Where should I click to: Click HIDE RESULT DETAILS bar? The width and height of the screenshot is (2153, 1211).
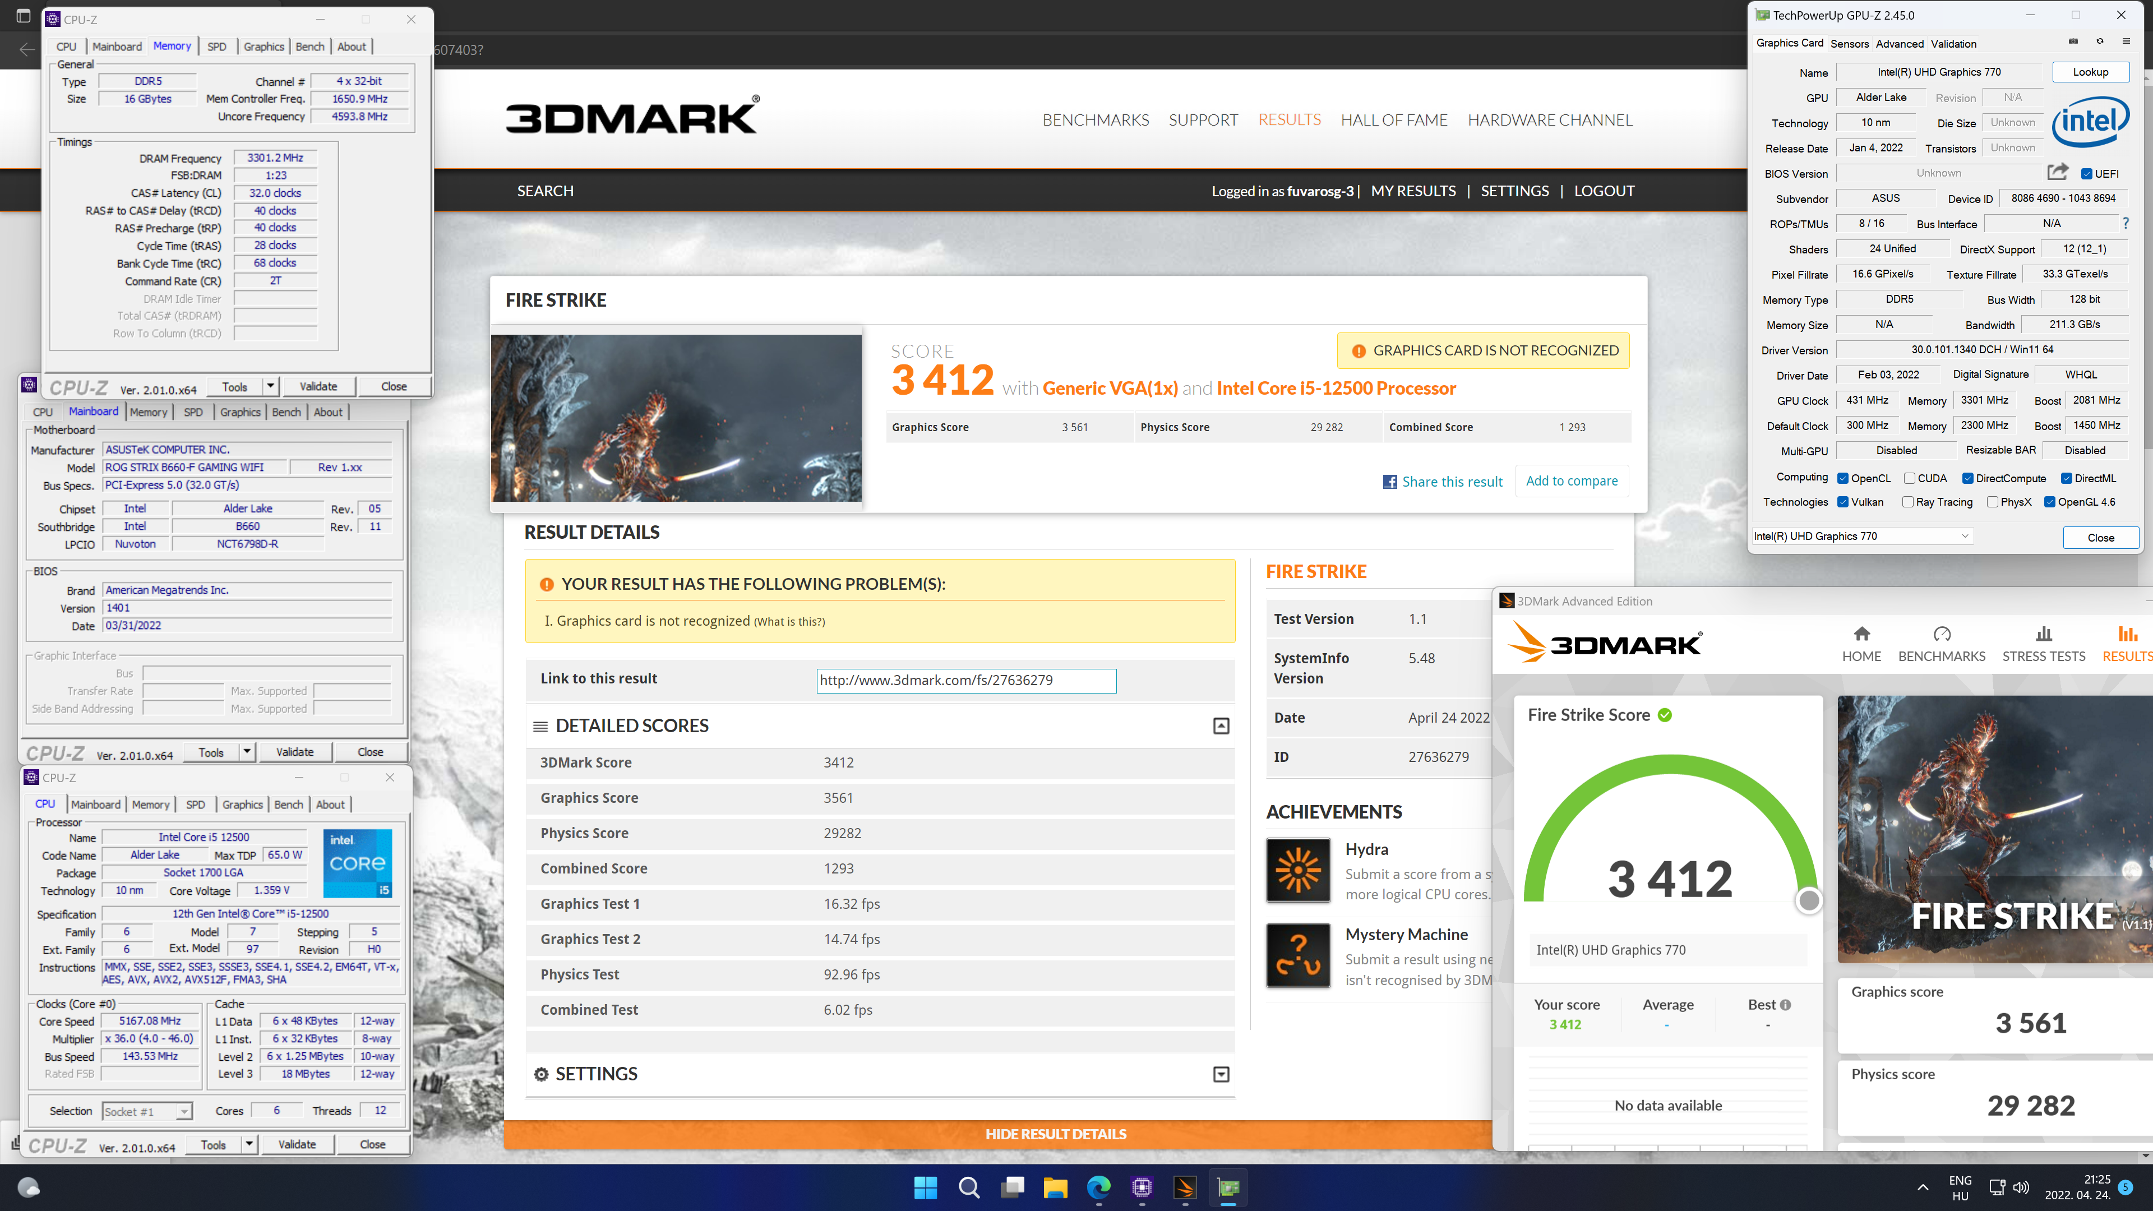coord(1056,1134)
